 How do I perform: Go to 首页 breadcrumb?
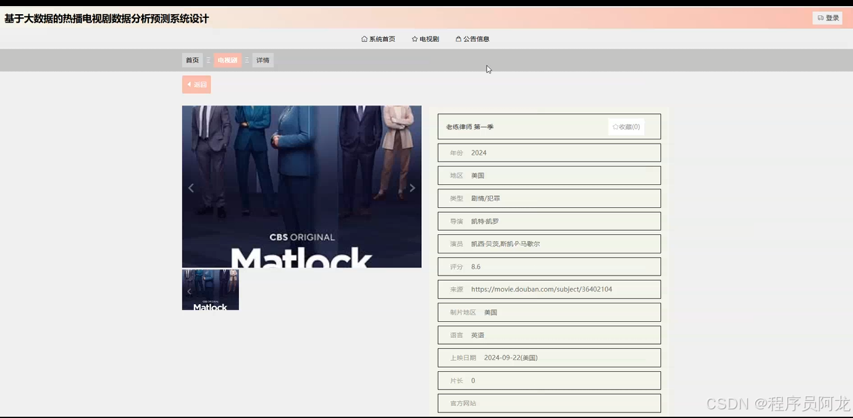[x=192, y=60]
